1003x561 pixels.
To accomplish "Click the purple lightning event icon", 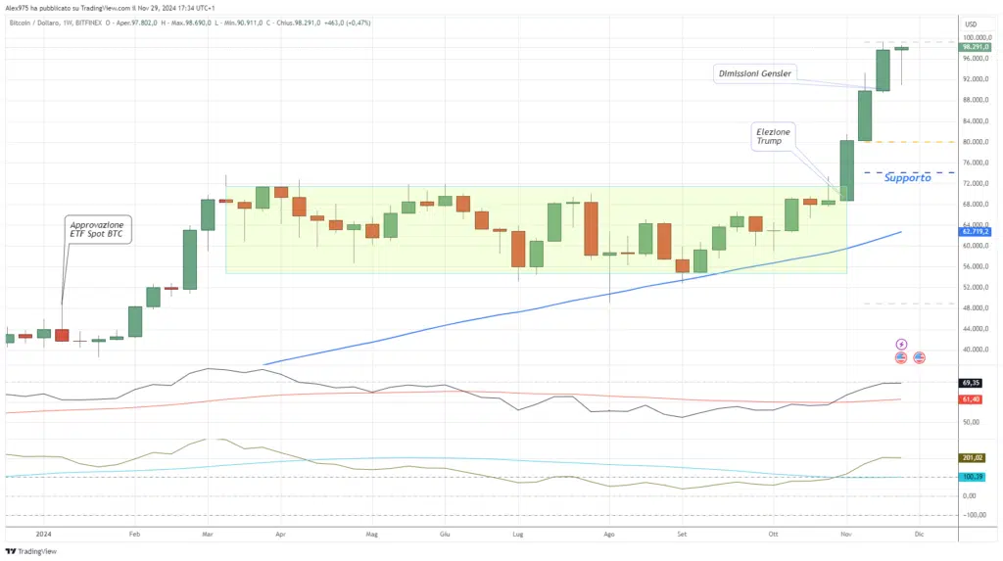I will (x=901, y=345).
